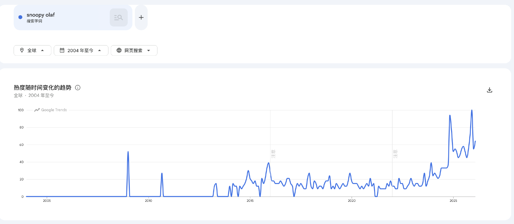
Task: Select the 全球 region label
Action: [32, 50]
